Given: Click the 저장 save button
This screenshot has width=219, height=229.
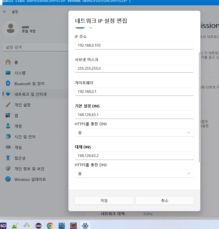Looking at the screenshot, I should [x=104, y=201].
